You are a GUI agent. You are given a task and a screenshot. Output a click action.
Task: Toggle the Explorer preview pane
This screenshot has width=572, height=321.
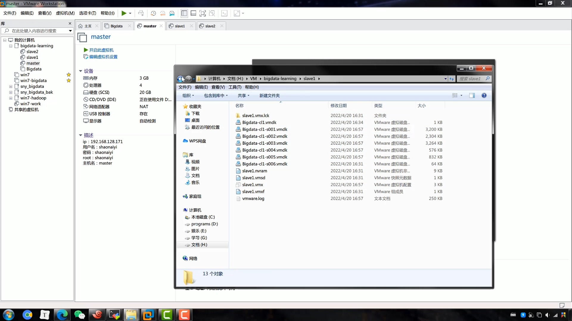pyautogui.click(x=472, y=95)
